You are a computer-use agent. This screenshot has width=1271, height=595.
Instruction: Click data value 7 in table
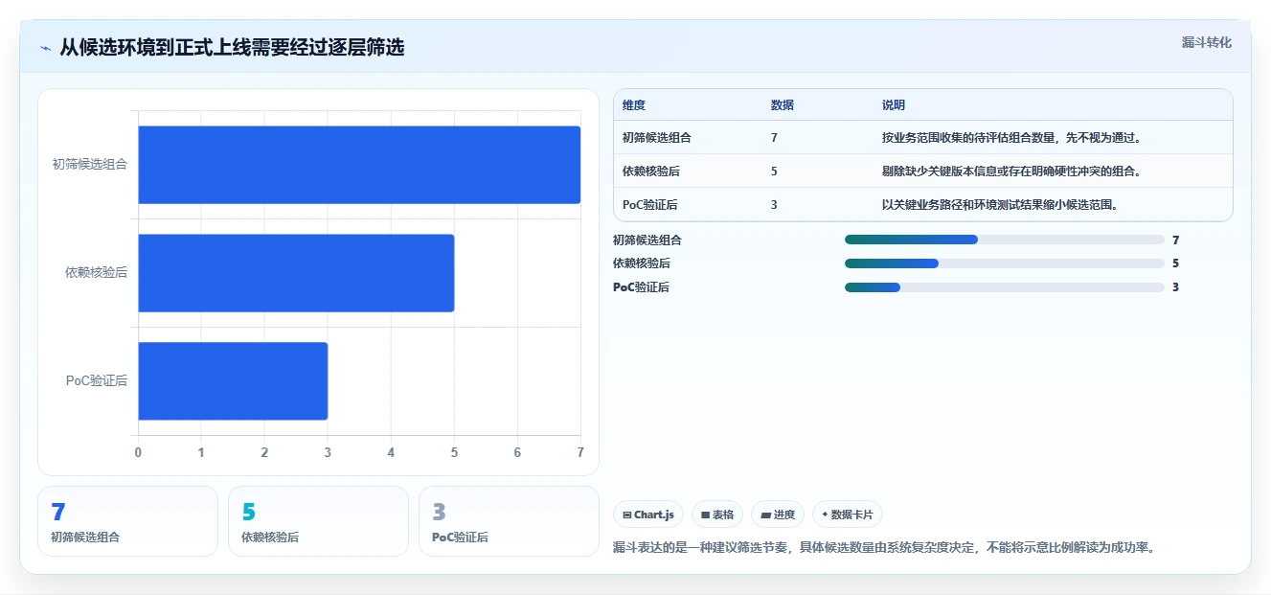pyautogui.click(x=774, y=138)
